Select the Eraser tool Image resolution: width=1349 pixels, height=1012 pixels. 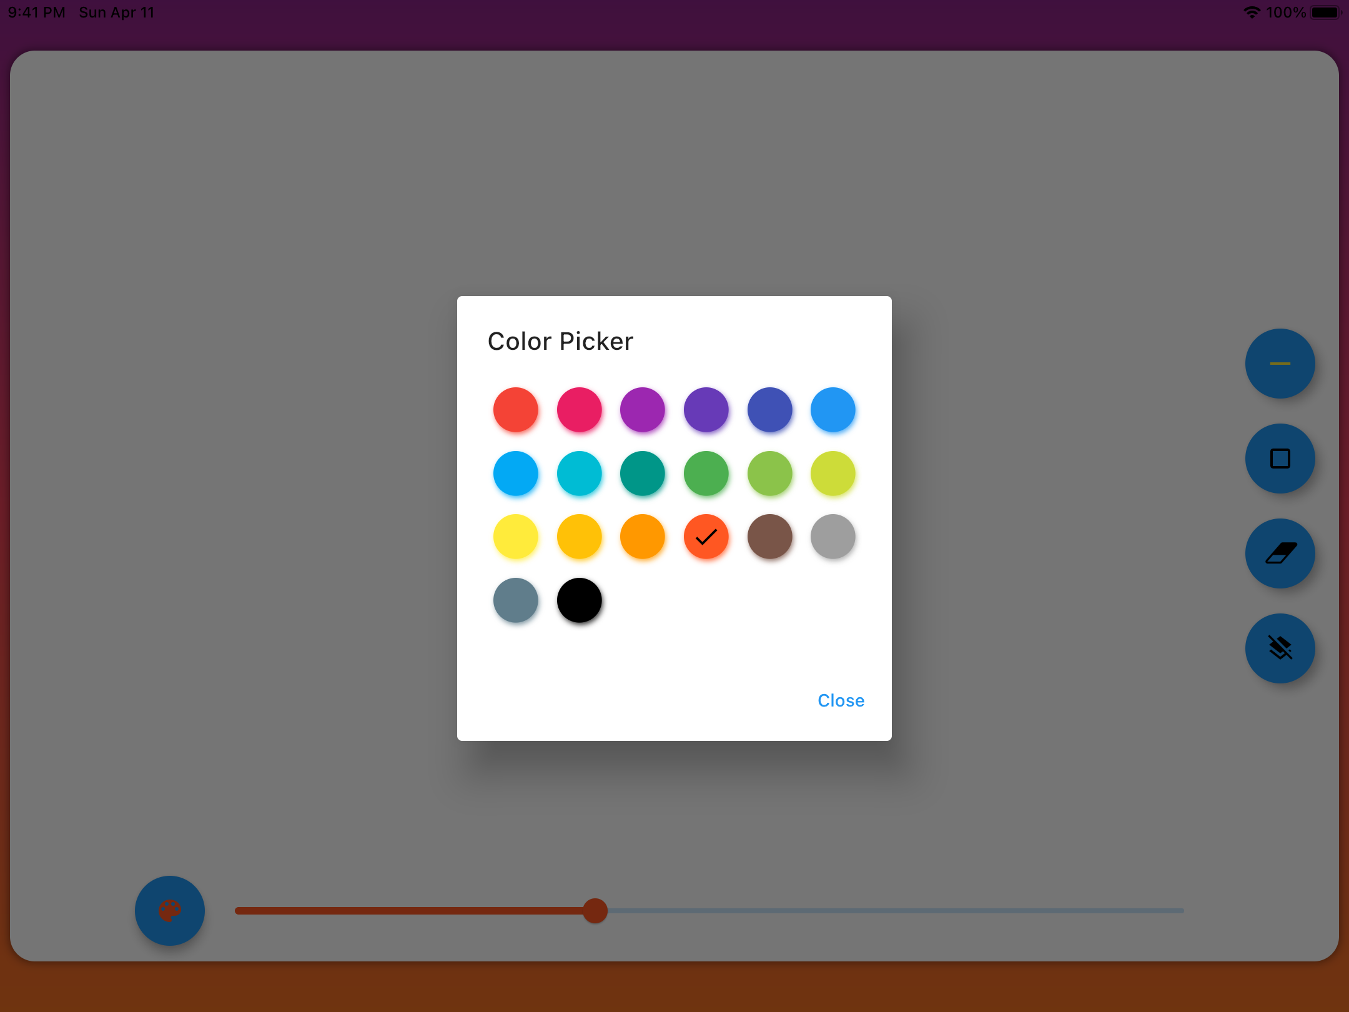(1280, 553)
